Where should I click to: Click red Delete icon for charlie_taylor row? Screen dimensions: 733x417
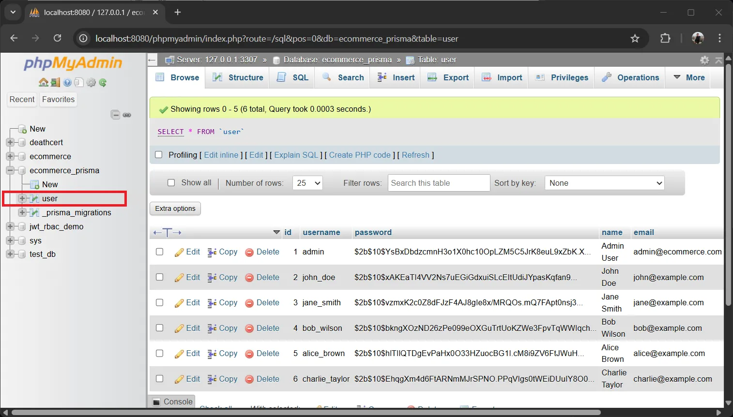[x=249, y=379]
